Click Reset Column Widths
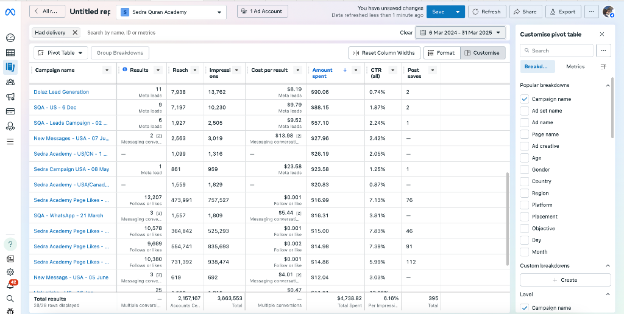Viewport: 624px width, 314px height. pos(384,53)
